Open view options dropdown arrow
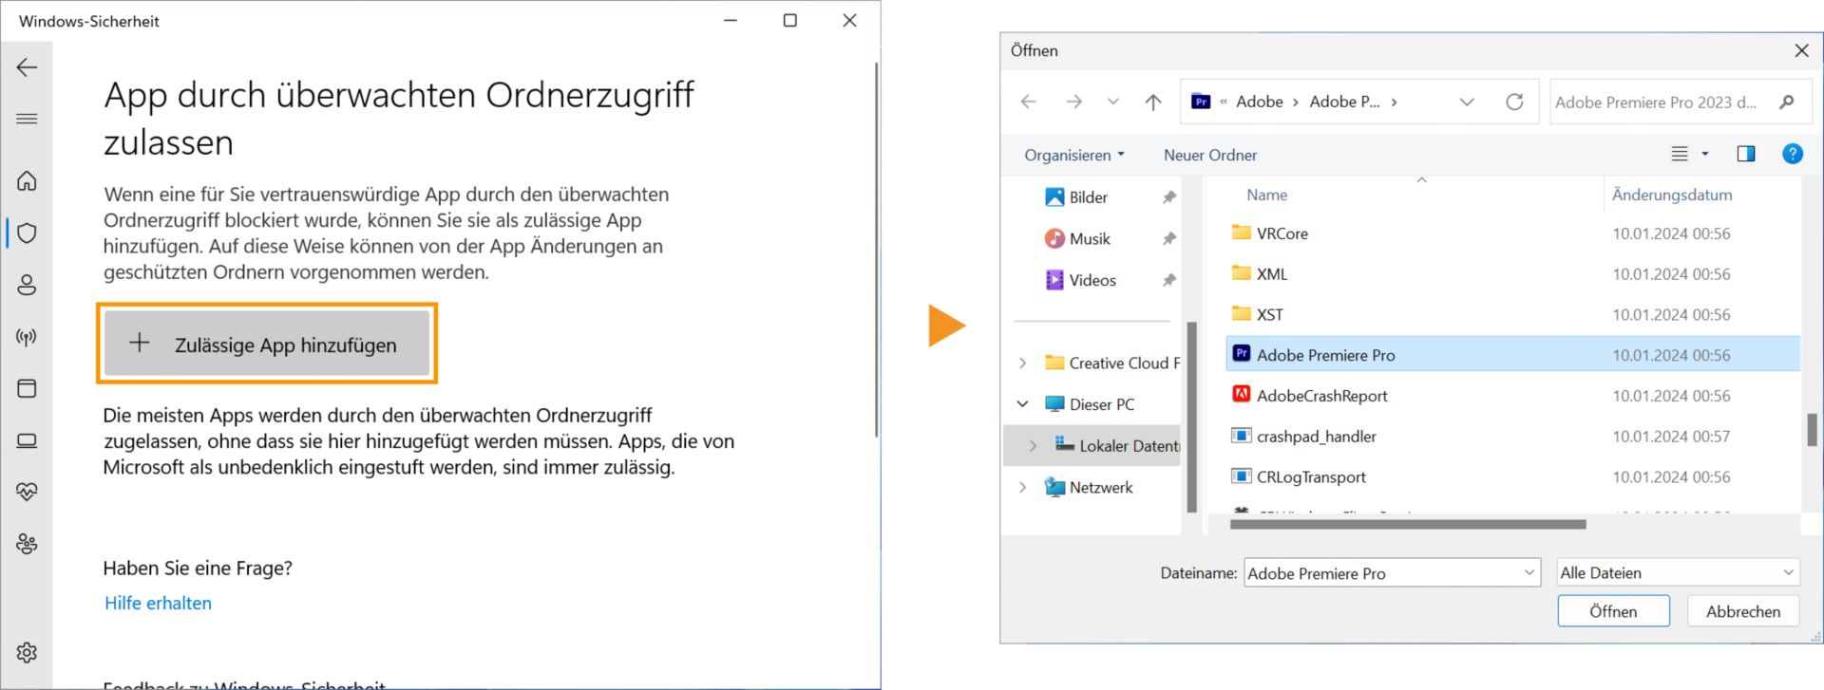The image size is (1824, 690). [x=1705, y=154]
